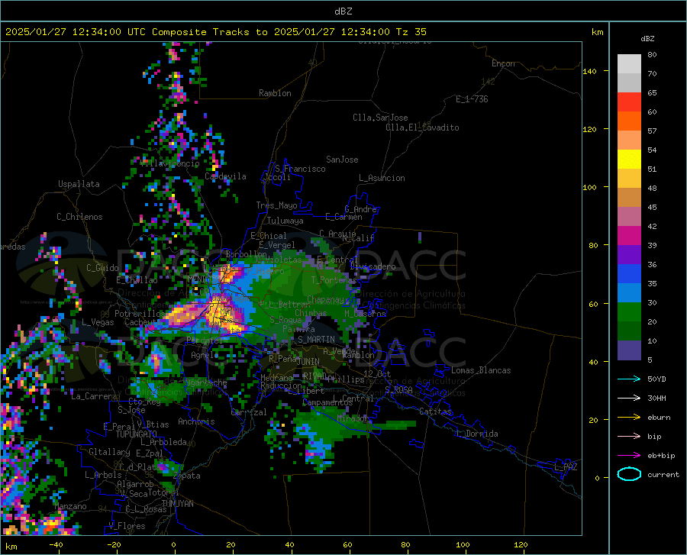The height and width of the screenshot is (555, 687).
Task: Select the light blue 30-35 dBZ swatch
Action: pos(629,293)
